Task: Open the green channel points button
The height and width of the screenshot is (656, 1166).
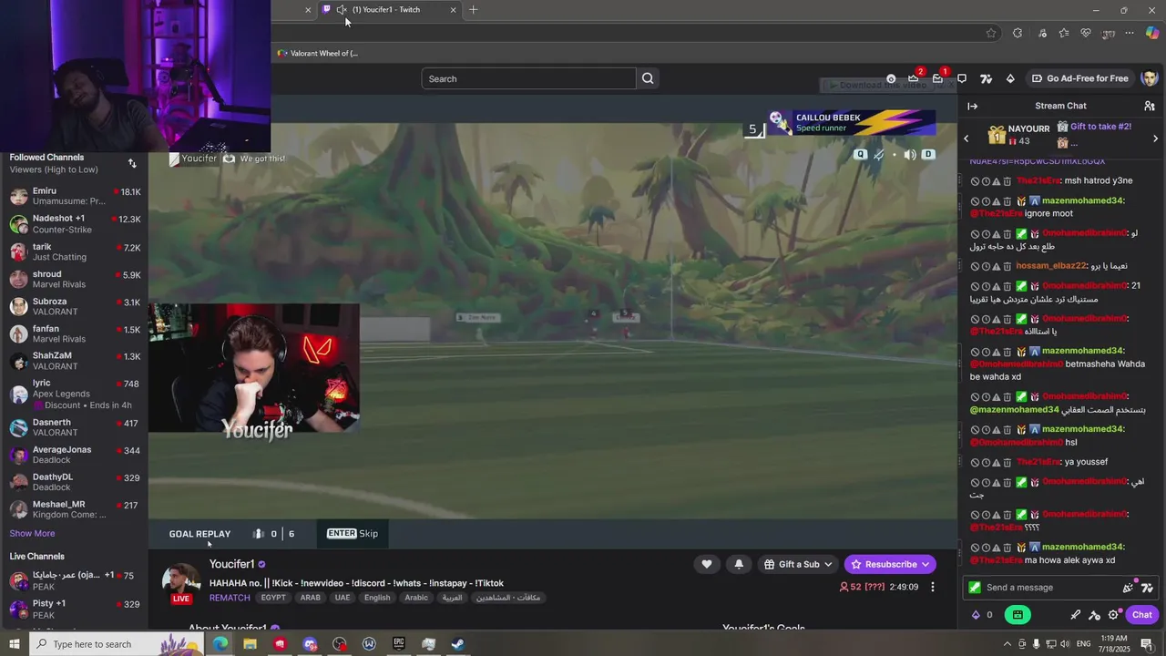Action: point(1018,615)
